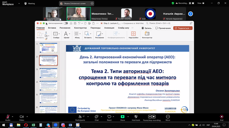Toggle the Автосохранение switch
The image size is (229, 128).
(x=66, y=23)
